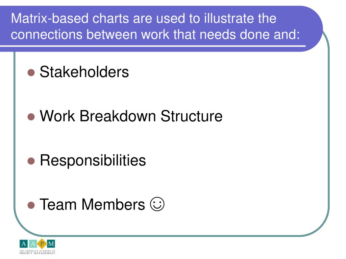Click the bullet beside Stakeholders

pyautogui.click(x=31, y=73)
